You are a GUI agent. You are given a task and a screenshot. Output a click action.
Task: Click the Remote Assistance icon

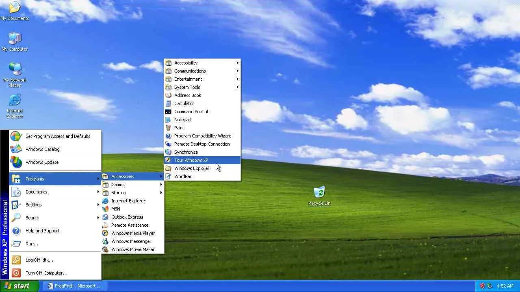point(105,225)
